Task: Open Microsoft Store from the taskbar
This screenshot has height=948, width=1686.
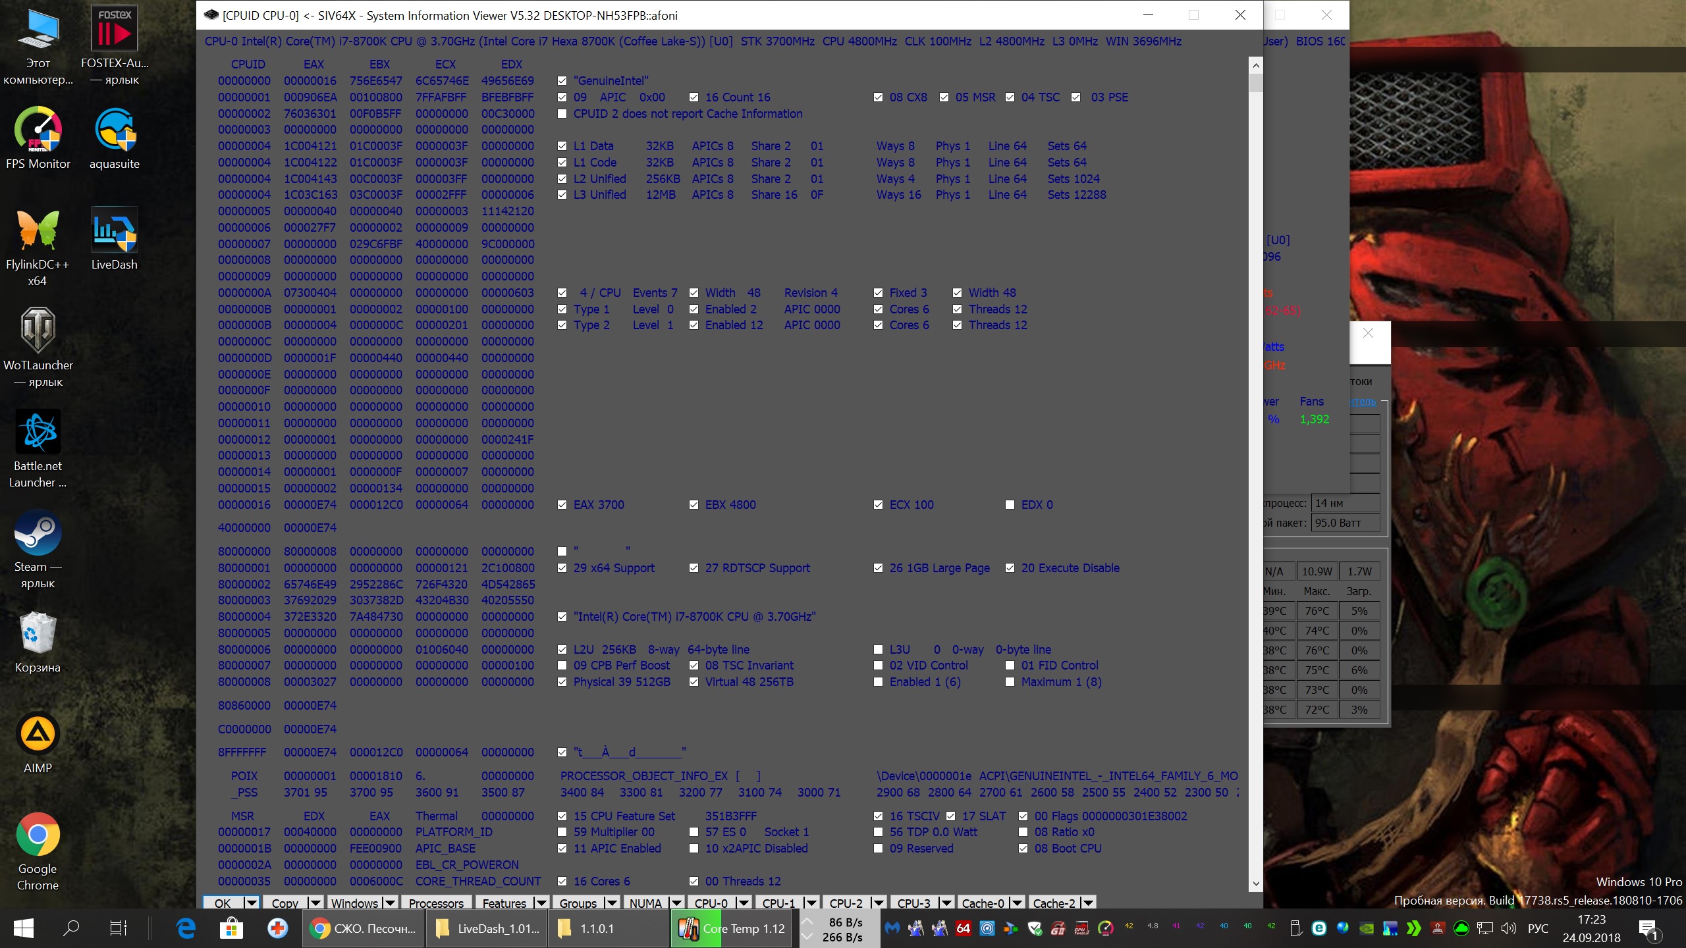Action: [231, 928]
